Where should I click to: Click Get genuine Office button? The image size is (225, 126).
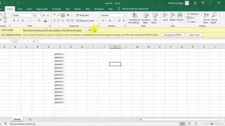[x=173, y=35]
